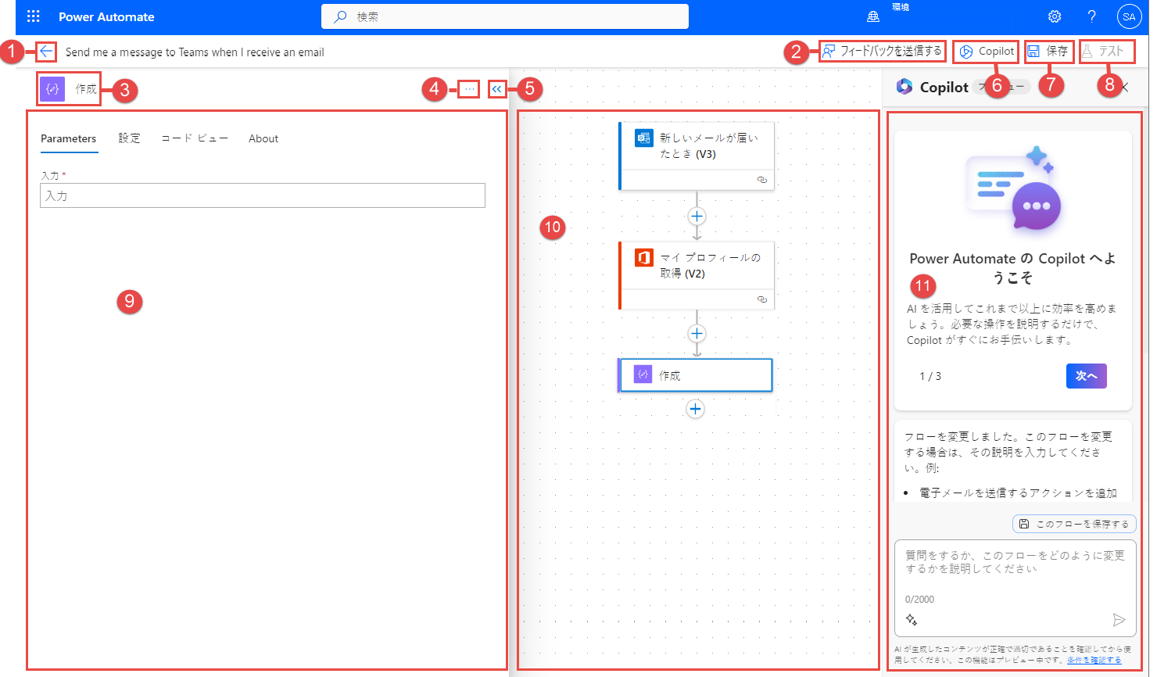Click connection link icon on profile card
Viewport: 1157px width, 677px height.
pyautogui.click(x=762, y=299)
